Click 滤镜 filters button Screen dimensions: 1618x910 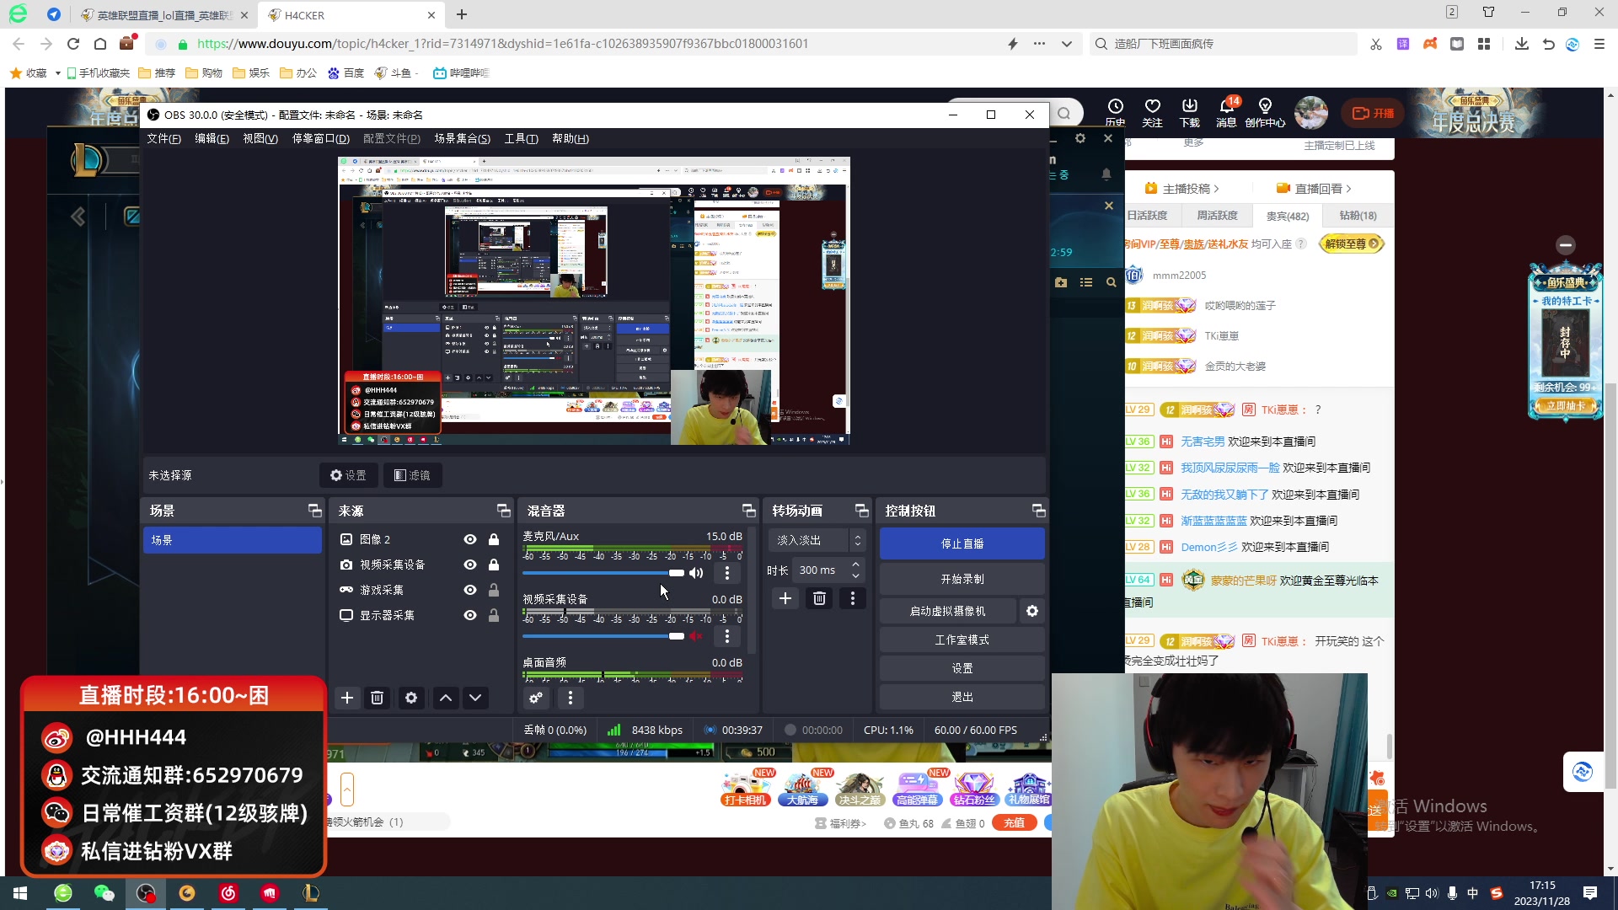[413, 475]
